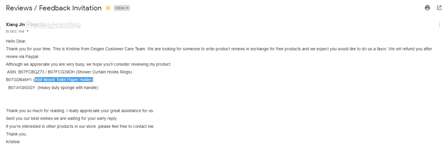Click the 'Hello Dear,' greeting line
Viewport: 444px width, 150px height.
[x=16, y=41]
